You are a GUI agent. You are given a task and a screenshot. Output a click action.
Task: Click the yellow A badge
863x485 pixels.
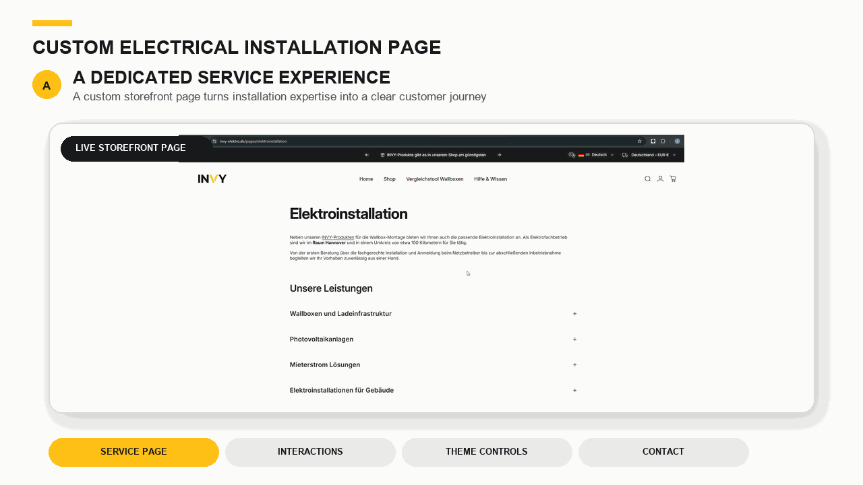pos(47,85)
